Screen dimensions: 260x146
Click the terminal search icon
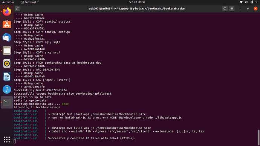point(225,9)
